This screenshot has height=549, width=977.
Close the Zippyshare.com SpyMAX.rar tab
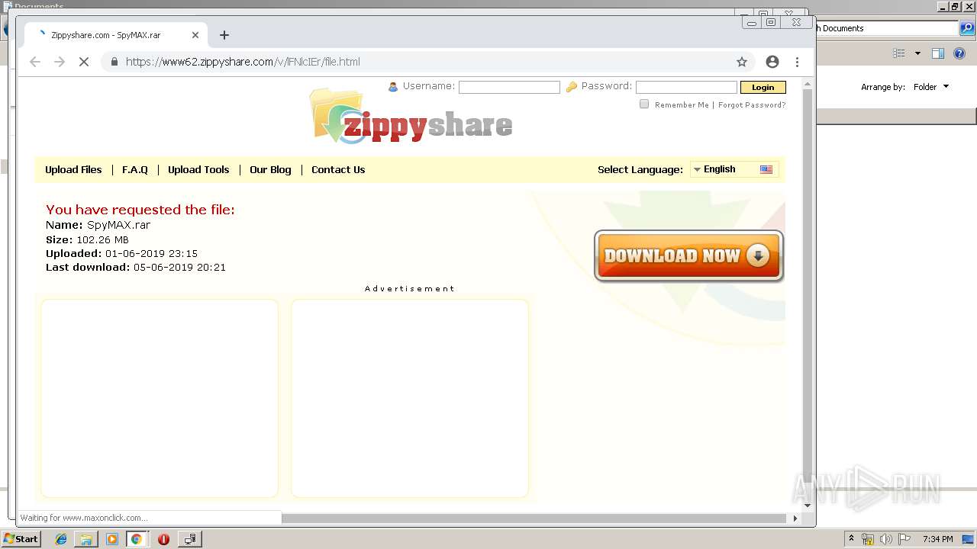195,35
